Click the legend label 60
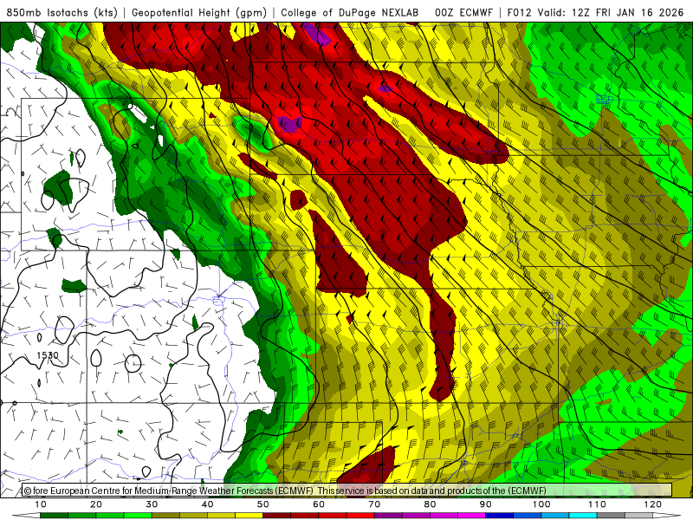693x520 pixels. tap(319, 504)
